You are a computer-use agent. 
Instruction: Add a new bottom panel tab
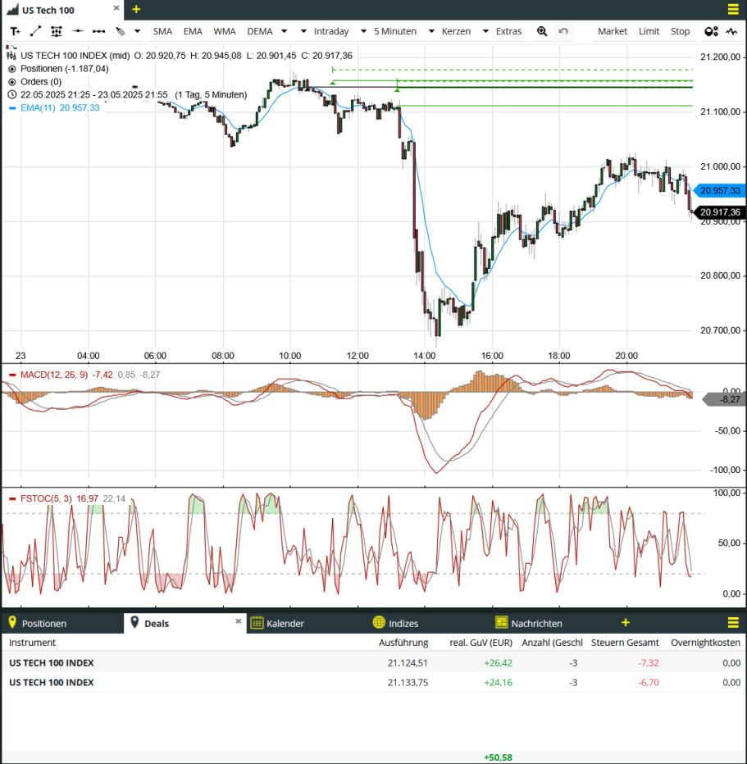[x=626, y=623]
